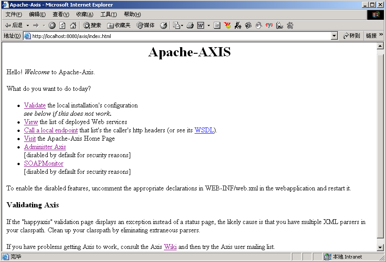Click the 'Validating Axis' heading
386x262 pixels.
point(33,205)
